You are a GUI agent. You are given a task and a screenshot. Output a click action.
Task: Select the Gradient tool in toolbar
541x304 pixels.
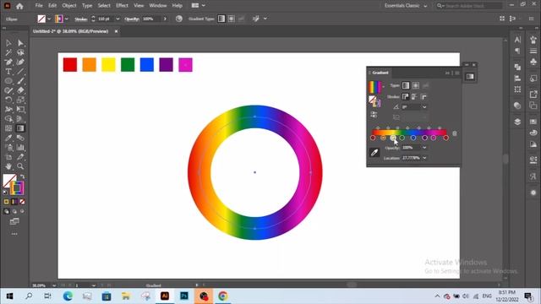[x=20, y=128]
